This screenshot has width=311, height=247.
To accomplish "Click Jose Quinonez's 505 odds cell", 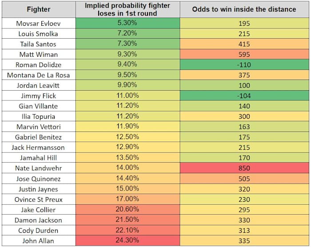I will tap(244, 179).
